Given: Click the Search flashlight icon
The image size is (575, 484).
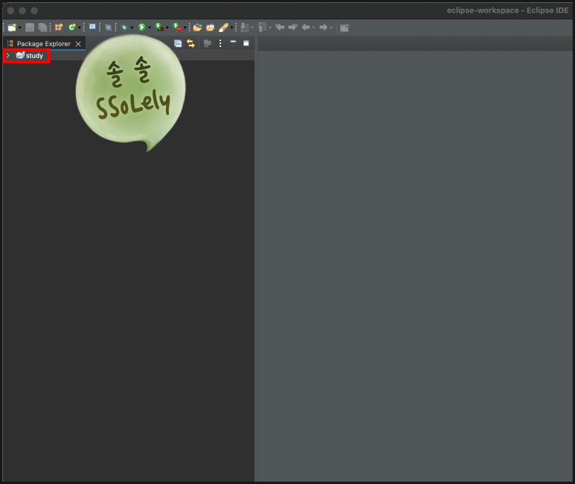Looking at the screenshot, I should (x=224, y=28).
